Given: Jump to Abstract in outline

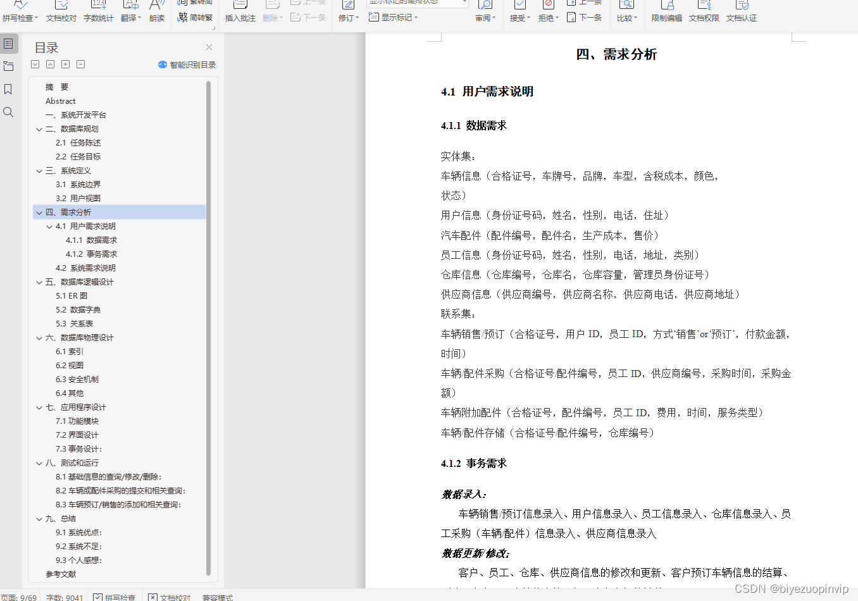Looking at the screenshot, I should (x=61, y=101).
